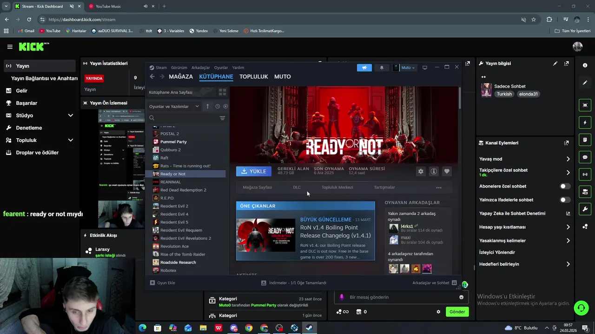Open Steam Oyunlar menu
This screenshot has height=334, width=595.
pyautogui.click(x=221, y=68)
